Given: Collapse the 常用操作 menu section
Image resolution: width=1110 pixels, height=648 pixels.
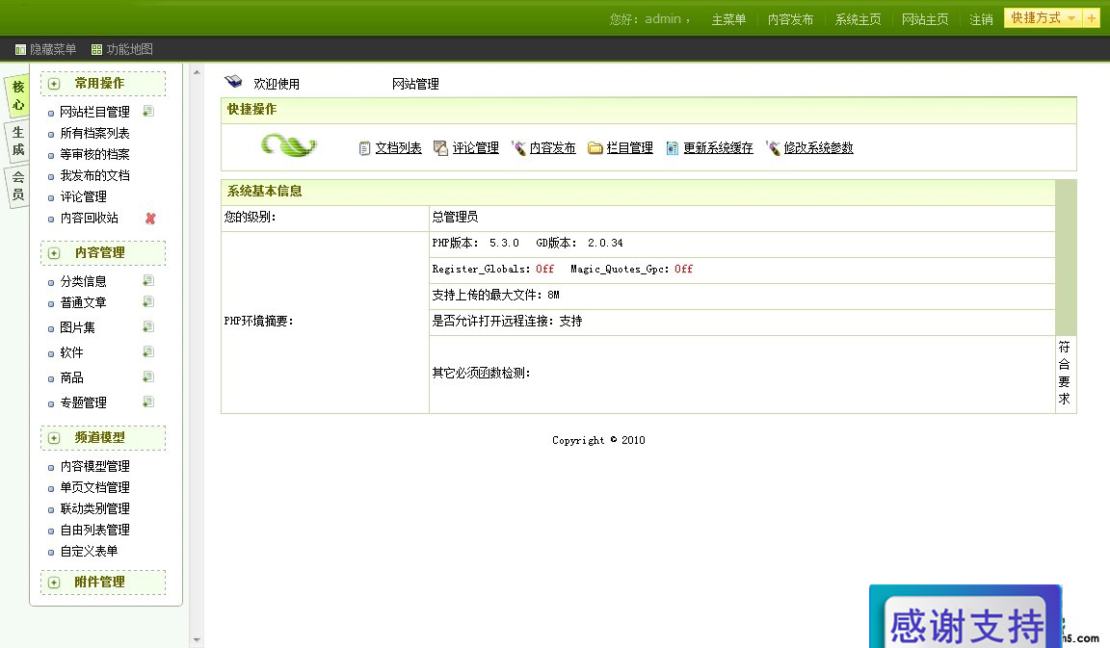Looking at the screenshot, I should pyautogui.click(x=54, y=84).
